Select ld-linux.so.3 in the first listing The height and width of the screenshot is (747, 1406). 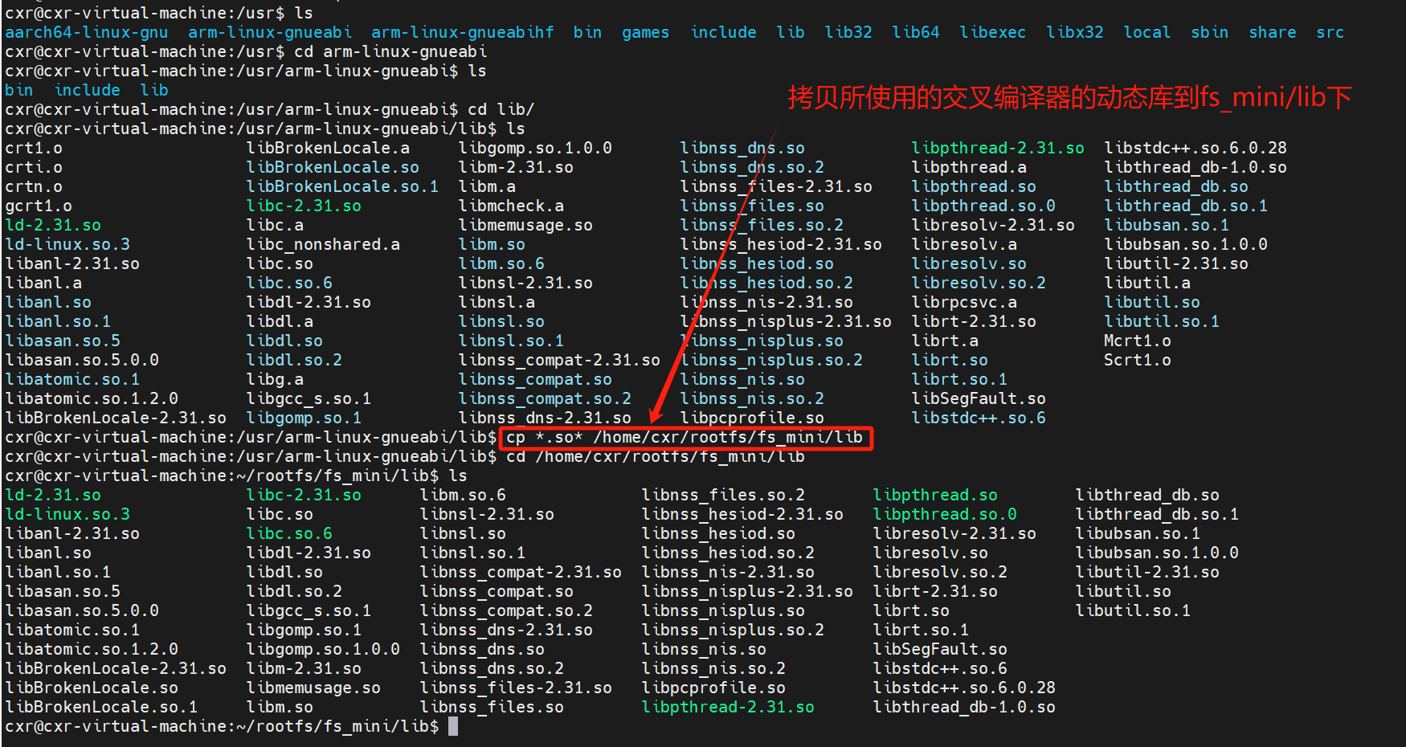[x=67, y=244]
